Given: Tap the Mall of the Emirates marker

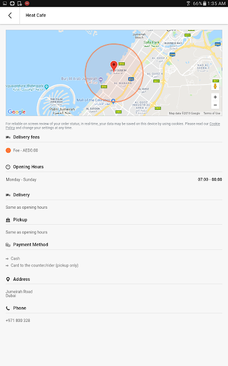Looking at the screenshot, I should point(113,101).
